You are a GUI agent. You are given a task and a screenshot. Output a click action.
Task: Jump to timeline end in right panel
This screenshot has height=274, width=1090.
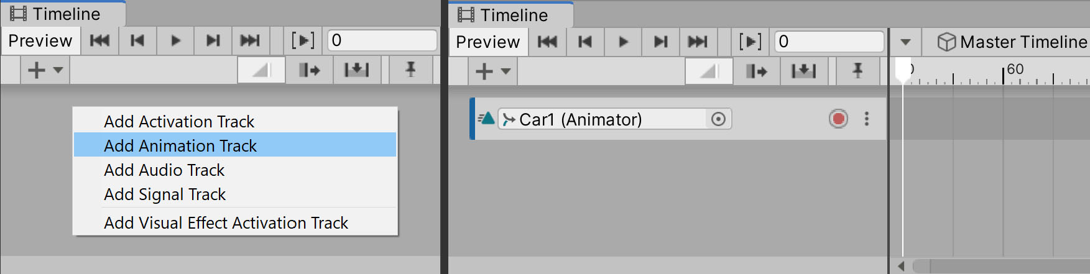pyautogui.click(x=698, y=42)
